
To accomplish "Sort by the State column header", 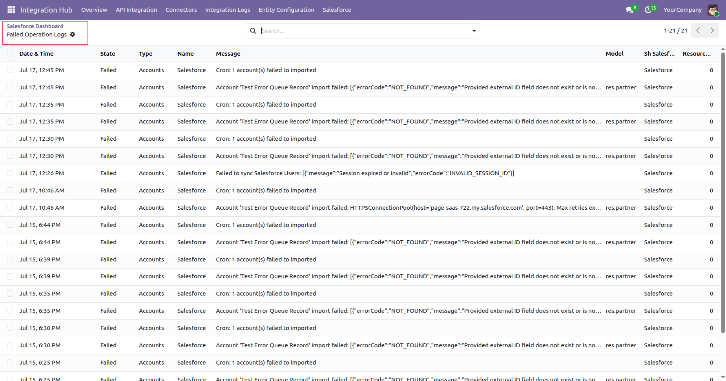I will tap(108, 54).
